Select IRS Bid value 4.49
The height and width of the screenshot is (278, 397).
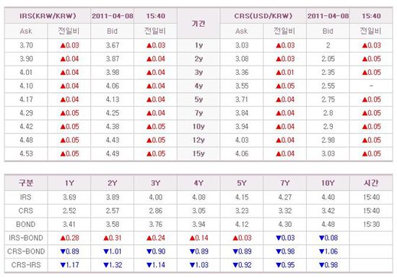coord(113,153)
